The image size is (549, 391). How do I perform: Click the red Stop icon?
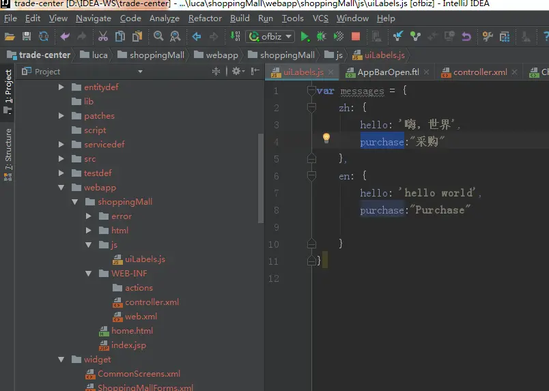356,36
